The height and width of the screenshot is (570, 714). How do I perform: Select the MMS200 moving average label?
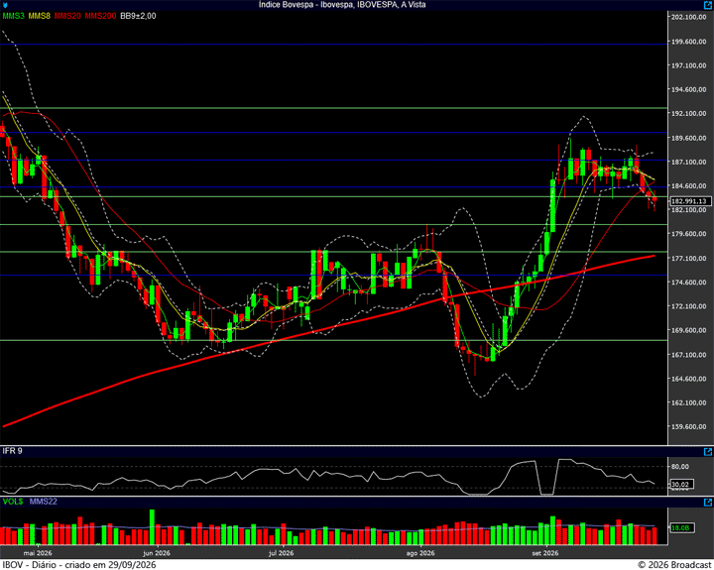[100, 16]
